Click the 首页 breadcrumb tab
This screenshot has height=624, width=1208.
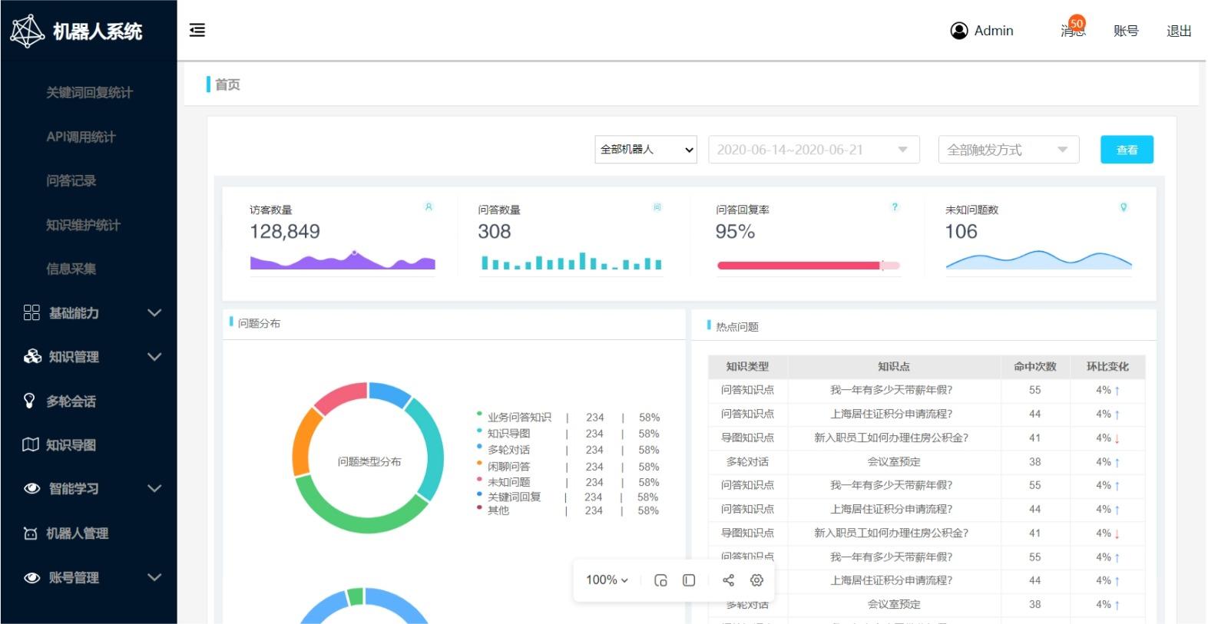coord(227,84)
